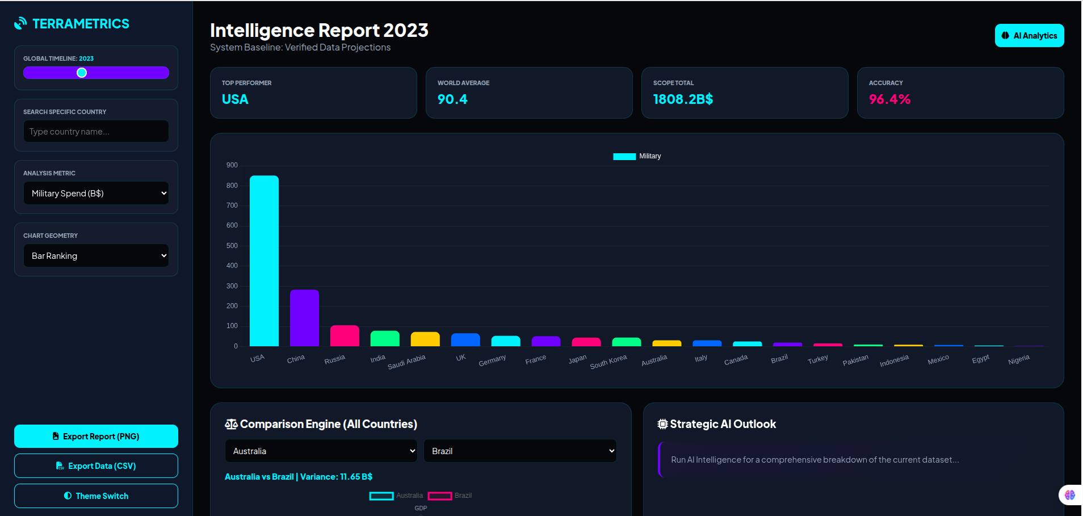Click the USA bar in the chart
The image size is (1083, 516).
pos(264,261)
